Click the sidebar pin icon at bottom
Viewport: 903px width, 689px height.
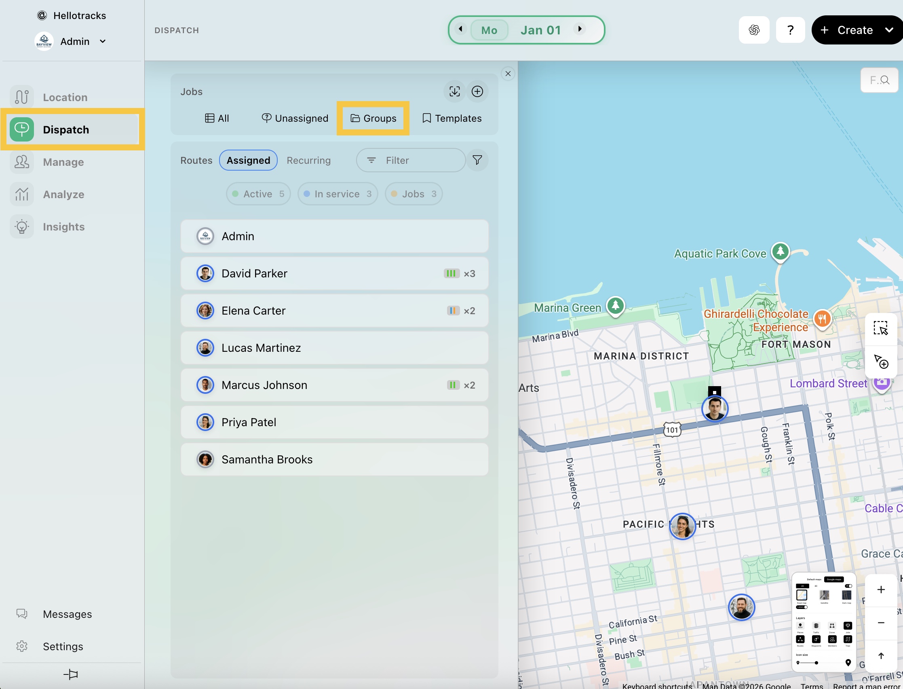[x=71, y=674]
